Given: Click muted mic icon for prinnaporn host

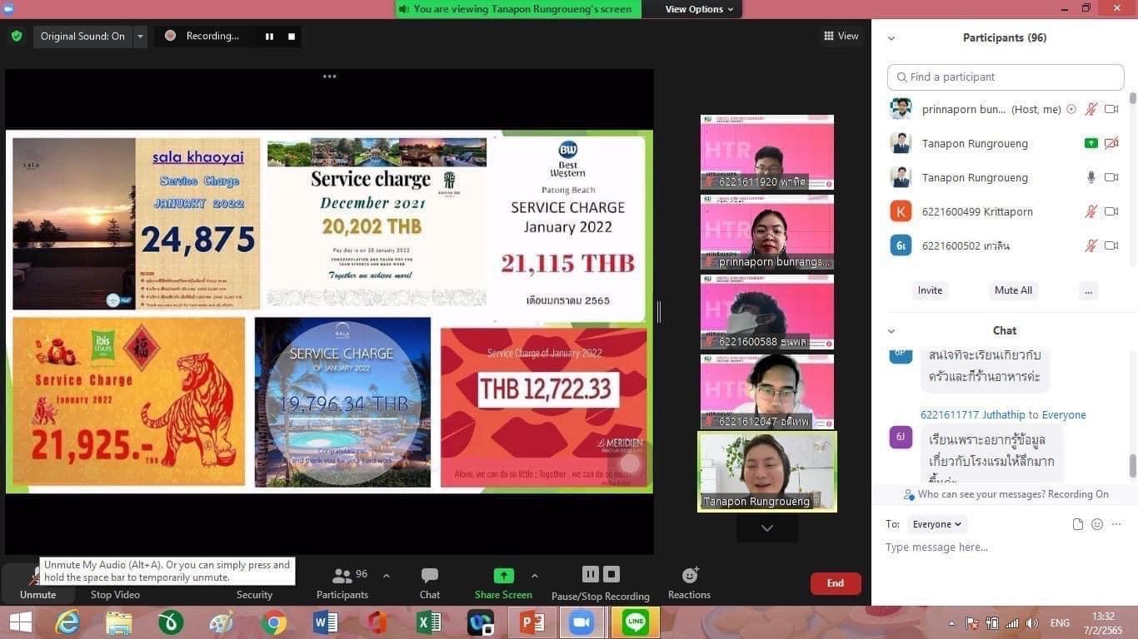Looking at the screenshot, I should [1091, 109].
